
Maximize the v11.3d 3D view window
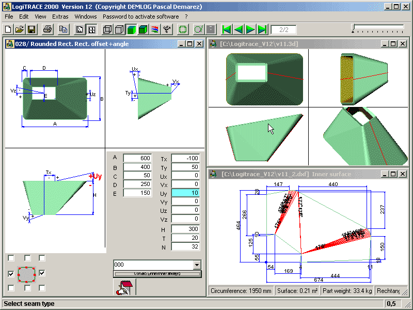tap(393, 44)
